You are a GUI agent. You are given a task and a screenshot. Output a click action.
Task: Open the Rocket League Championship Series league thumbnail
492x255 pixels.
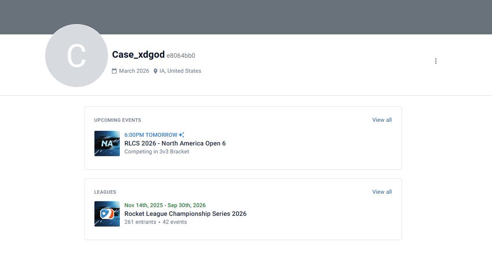(x=107, y=214)
